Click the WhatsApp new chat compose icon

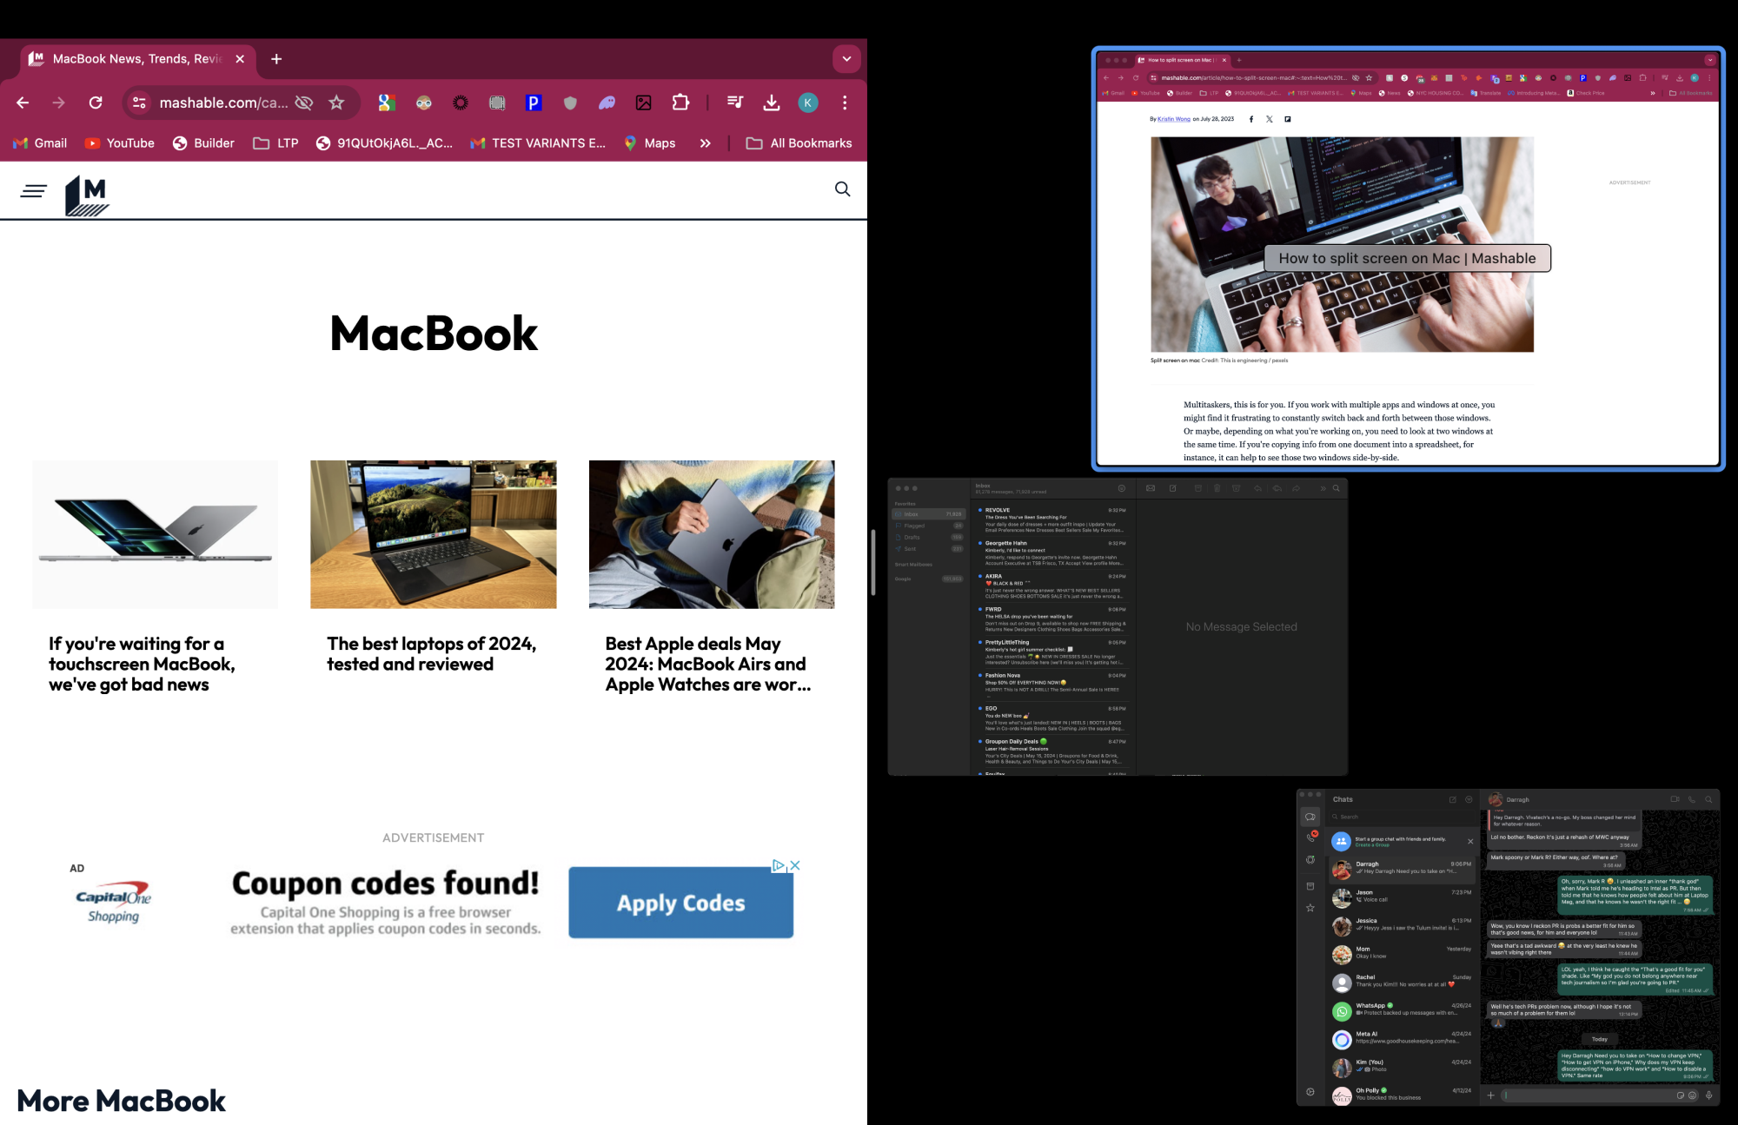(1452, 799)
